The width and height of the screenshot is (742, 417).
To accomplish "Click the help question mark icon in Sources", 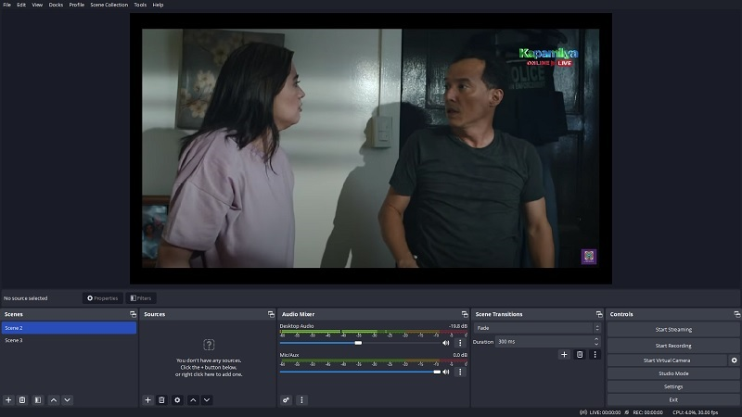I will tap(209, 345).
